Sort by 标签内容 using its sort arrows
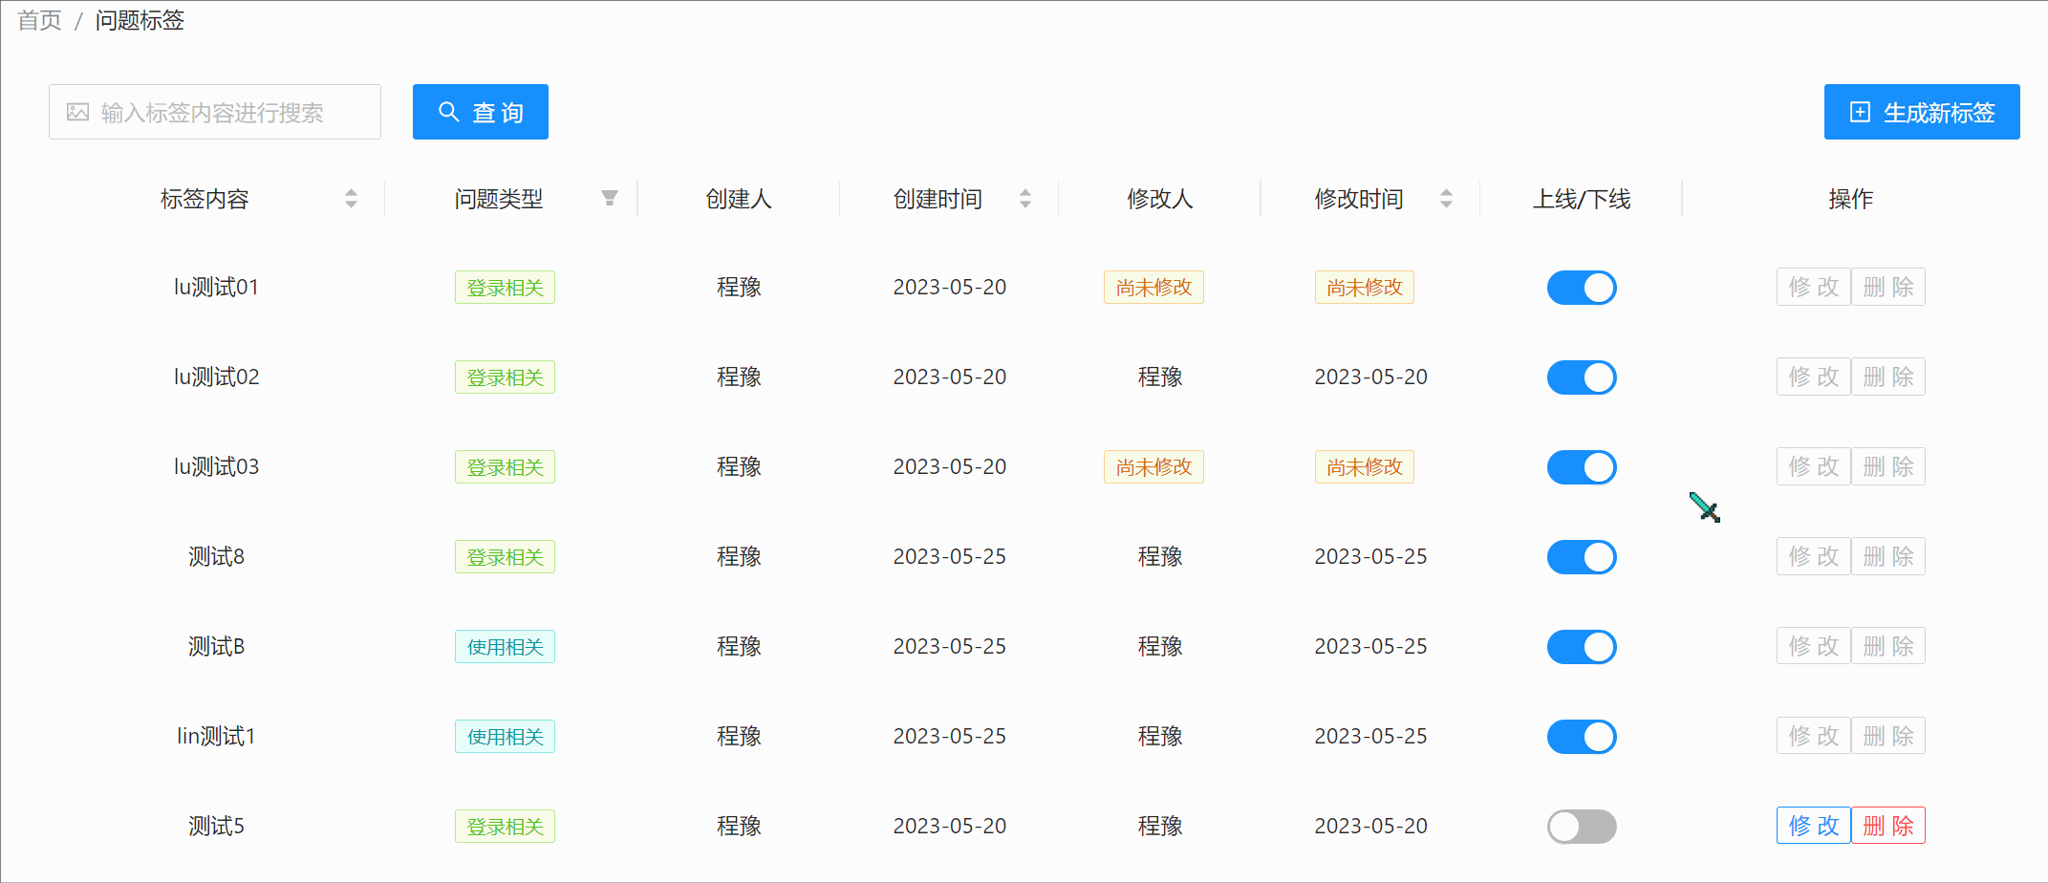The height and width of the screenshot is (883, 2048). pos(351,198)
